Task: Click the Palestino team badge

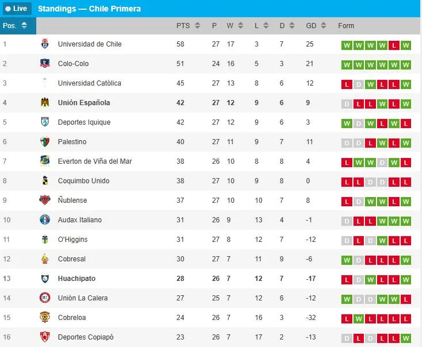Action: pyautogui.click(x=45, y=142)
